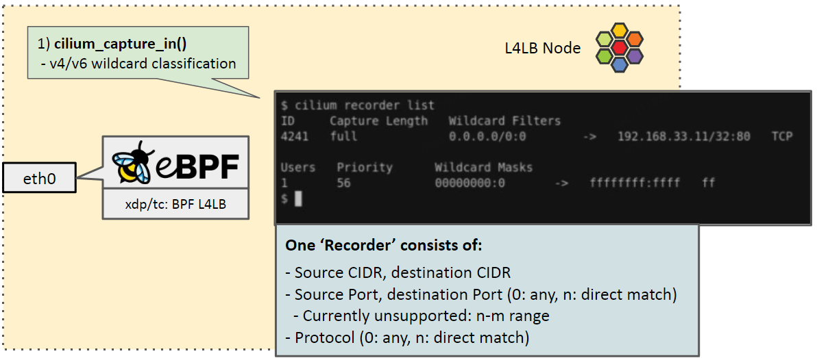Click the light green upper-left hexagon
This screenshot has width=817, height=358.
click(605, 38)
